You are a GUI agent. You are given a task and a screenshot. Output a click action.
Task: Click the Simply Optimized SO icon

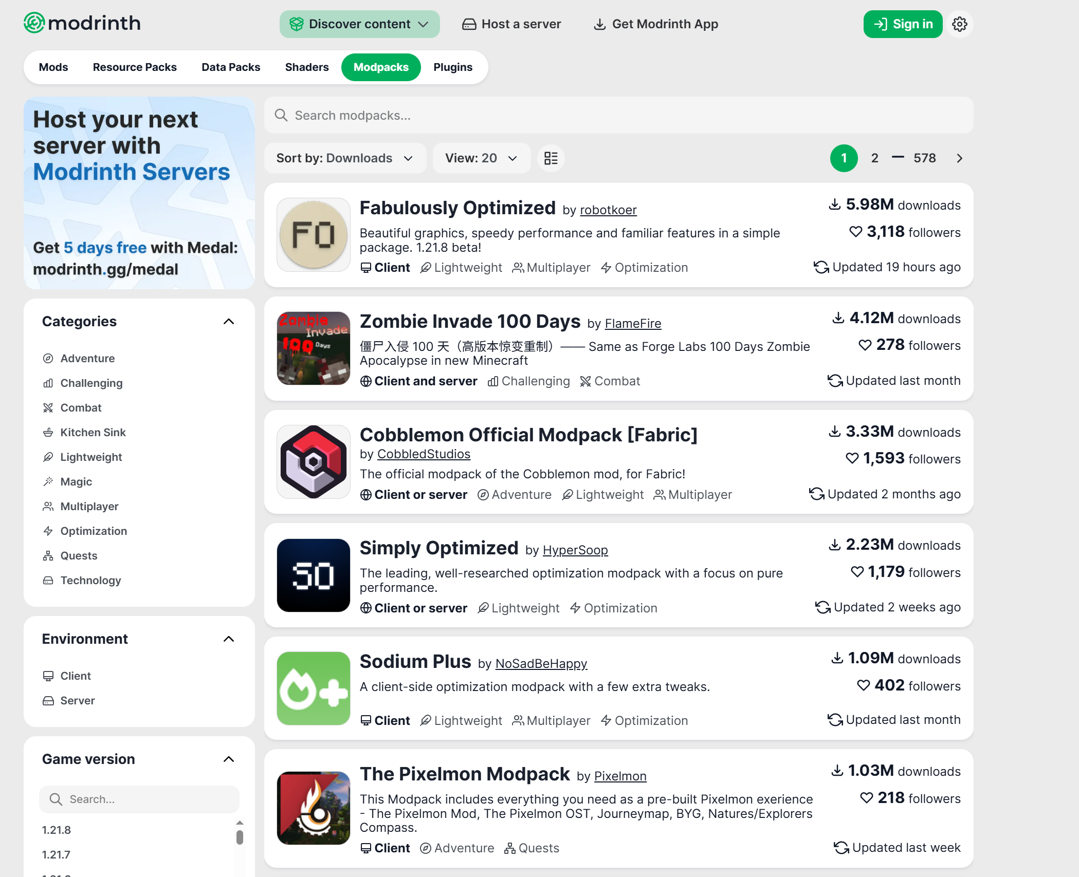click(x=314, y=575)
